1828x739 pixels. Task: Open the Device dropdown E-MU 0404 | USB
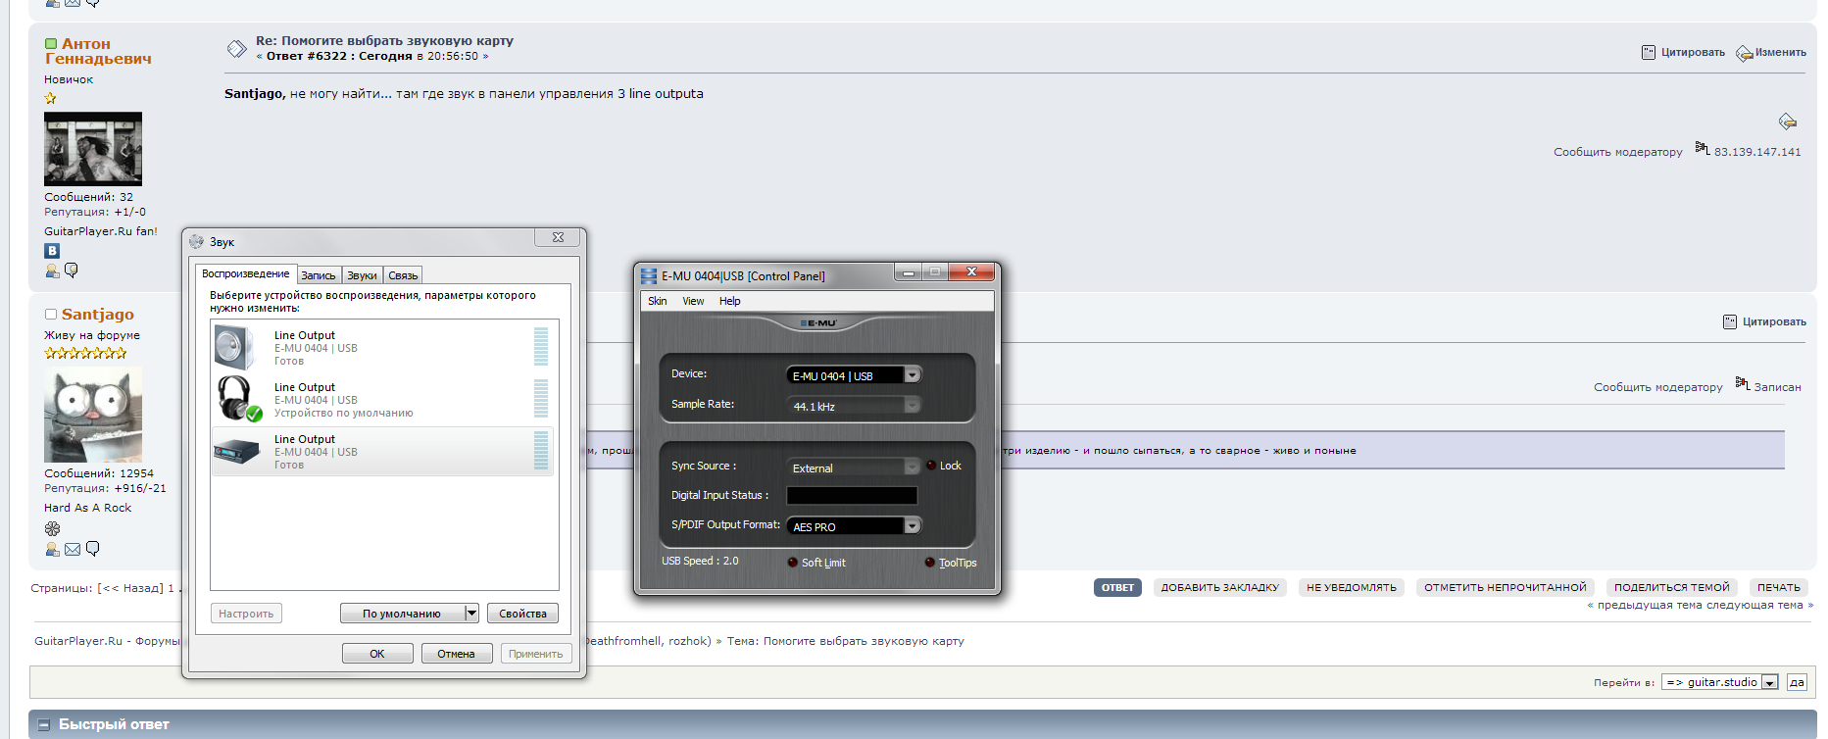(x=913, y=375)
